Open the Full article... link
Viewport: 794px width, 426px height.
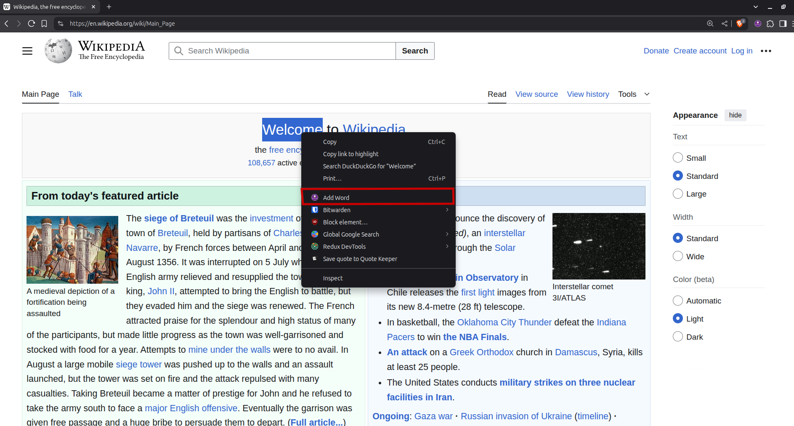[x=316, y=422]
